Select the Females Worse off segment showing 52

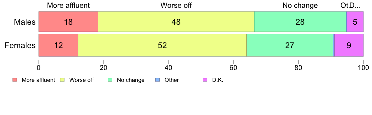(163, 45)
